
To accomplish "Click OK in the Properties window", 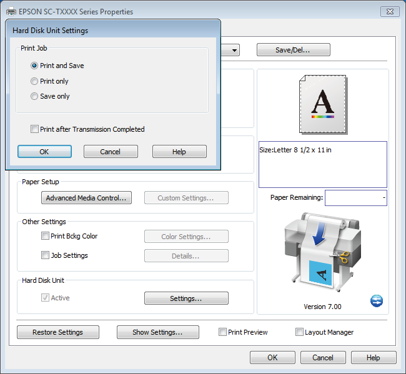I will 272,357.
